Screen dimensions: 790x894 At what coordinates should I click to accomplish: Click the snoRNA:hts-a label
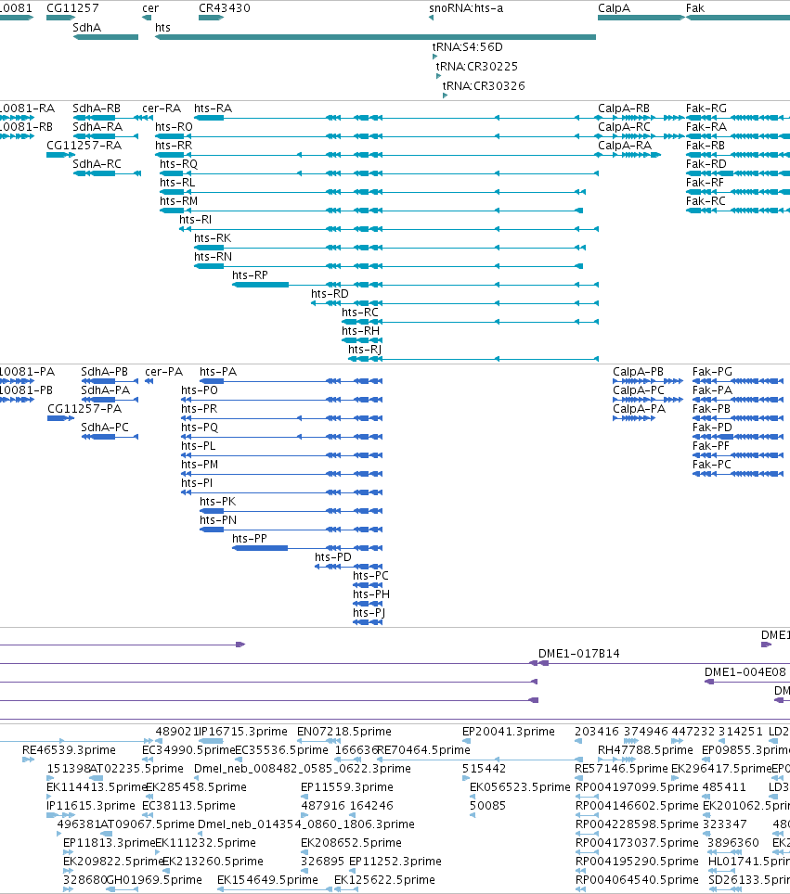[x=466, y=8]
